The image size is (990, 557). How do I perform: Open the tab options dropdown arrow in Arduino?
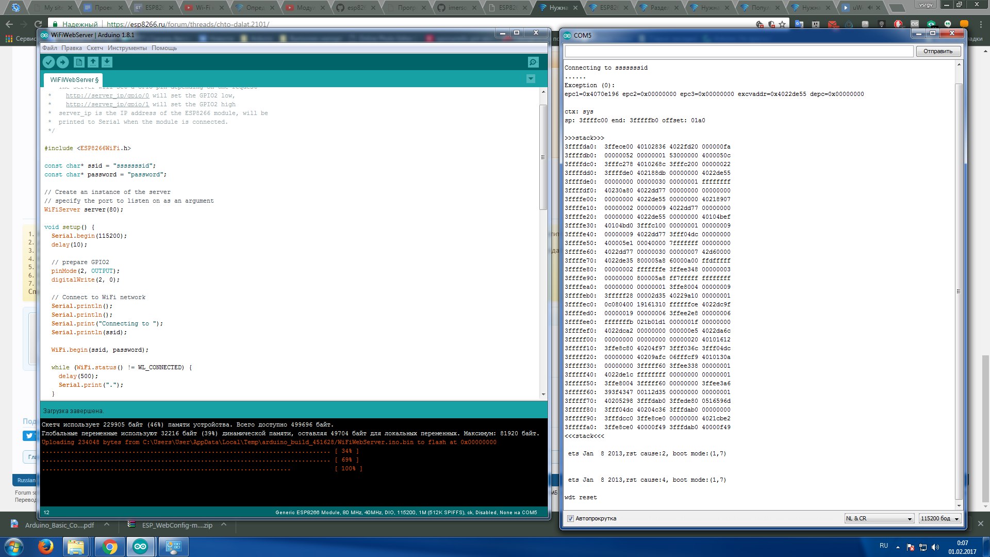[x=531, y=79]
